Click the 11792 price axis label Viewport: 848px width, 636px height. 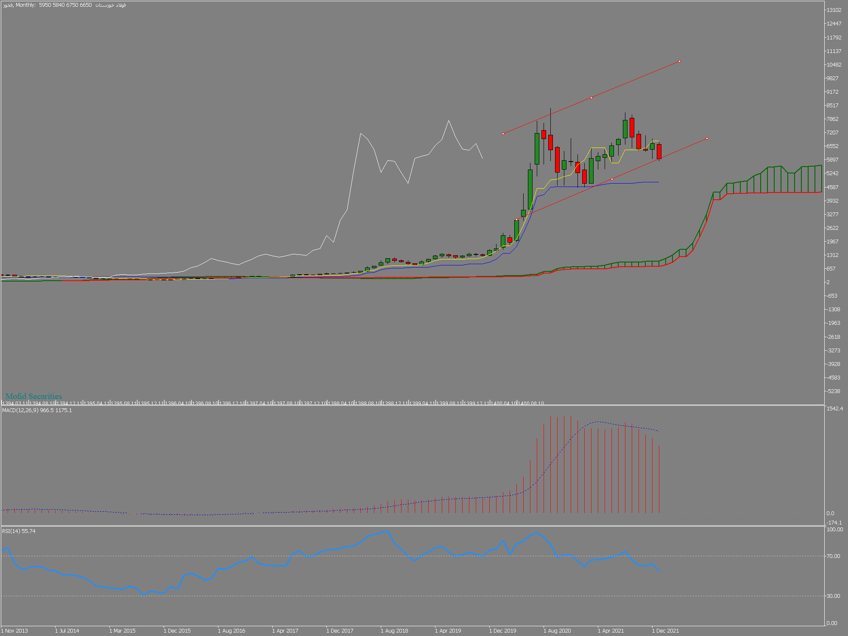834,38
